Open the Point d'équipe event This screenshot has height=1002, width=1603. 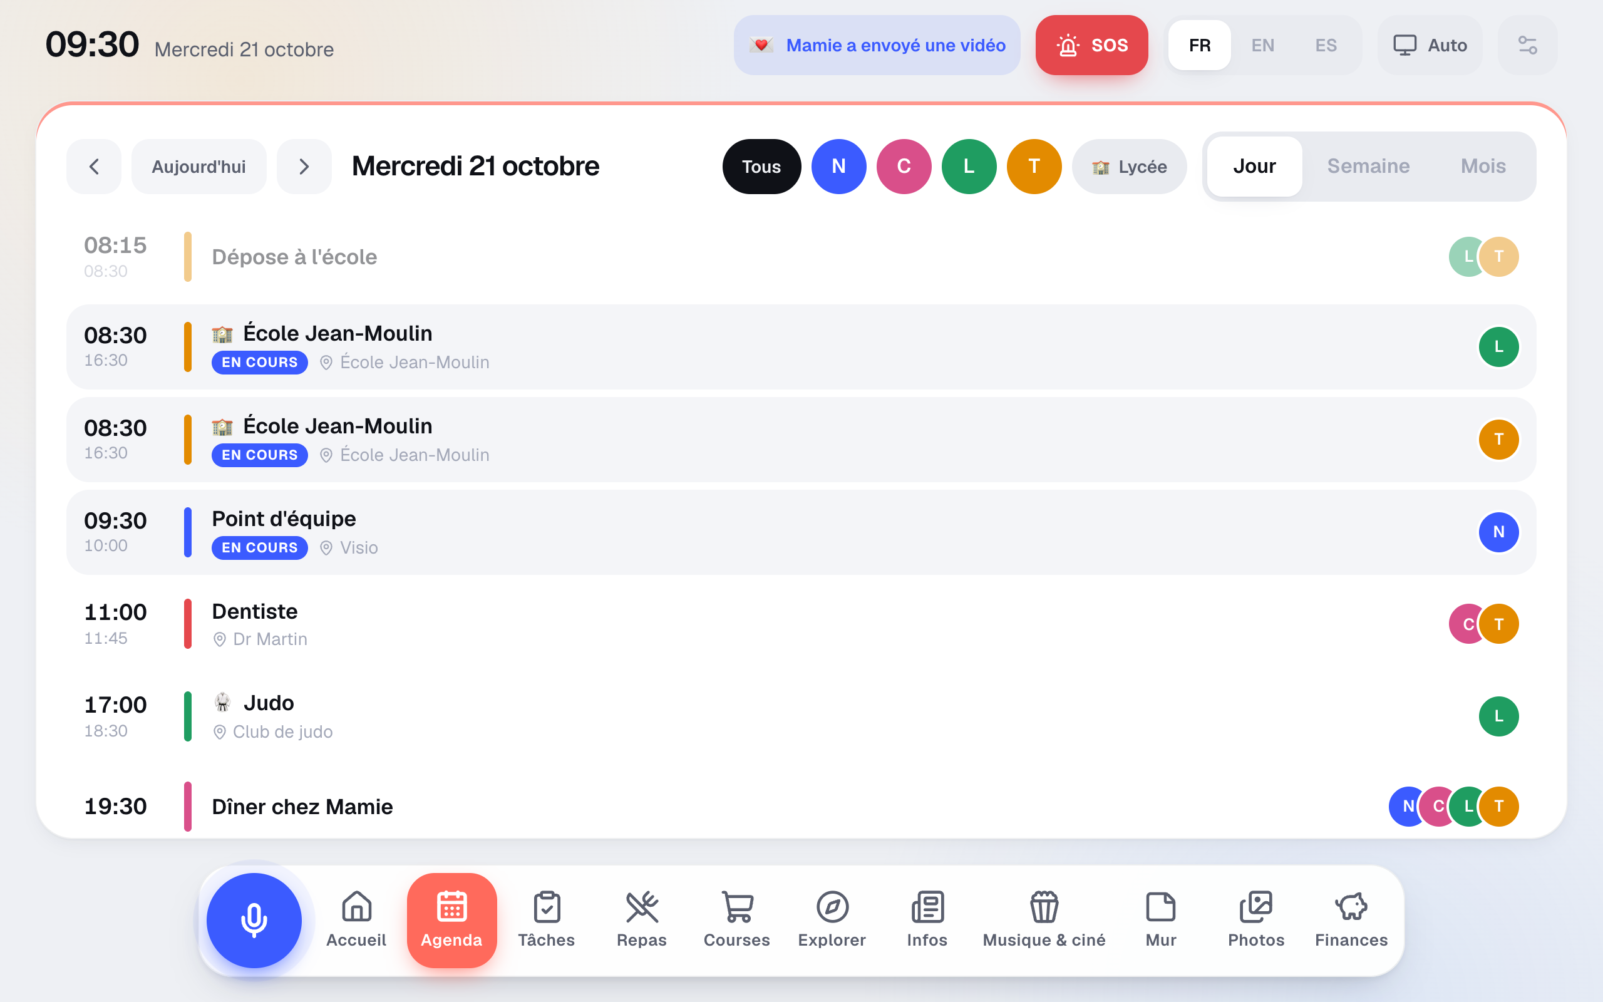[x=801, y=533]
